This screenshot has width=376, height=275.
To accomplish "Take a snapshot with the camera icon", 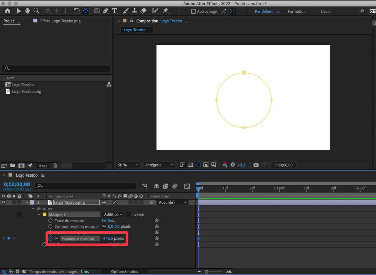I will (x=256, y=165).
